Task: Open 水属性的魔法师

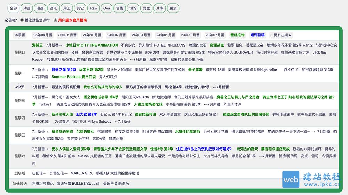Action: [188, 132]
